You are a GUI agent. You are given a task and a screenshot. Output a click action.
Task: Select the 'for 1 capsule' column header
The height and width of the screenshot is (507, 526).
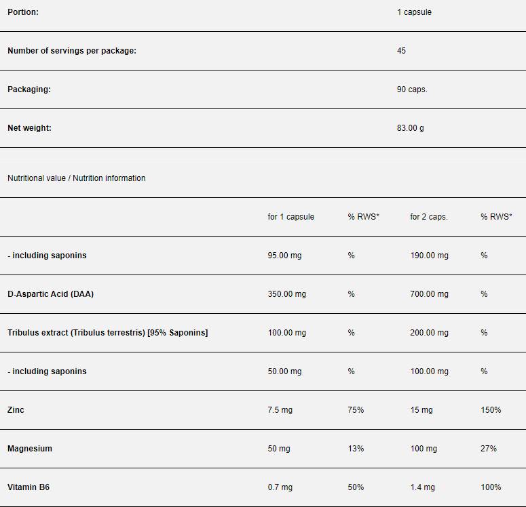pyautogui.click(x=290, y=217)
